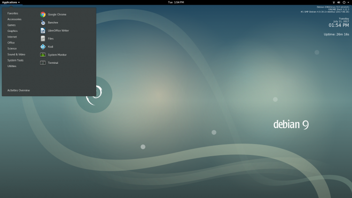This screenshot has width=352, height=198.
Task: Open the Files manager icon
Action: point(43,38)
